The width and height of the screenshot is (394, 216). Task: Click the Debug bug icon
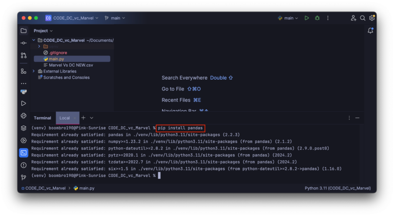317,18
